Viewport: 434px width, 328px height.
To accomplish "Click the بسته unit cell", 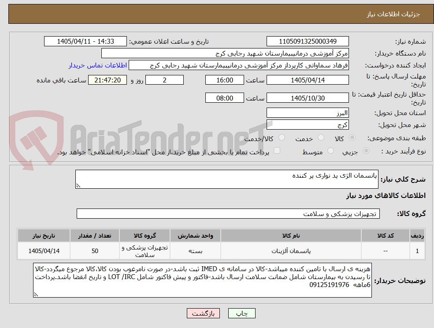I will (x=196, y=251).
